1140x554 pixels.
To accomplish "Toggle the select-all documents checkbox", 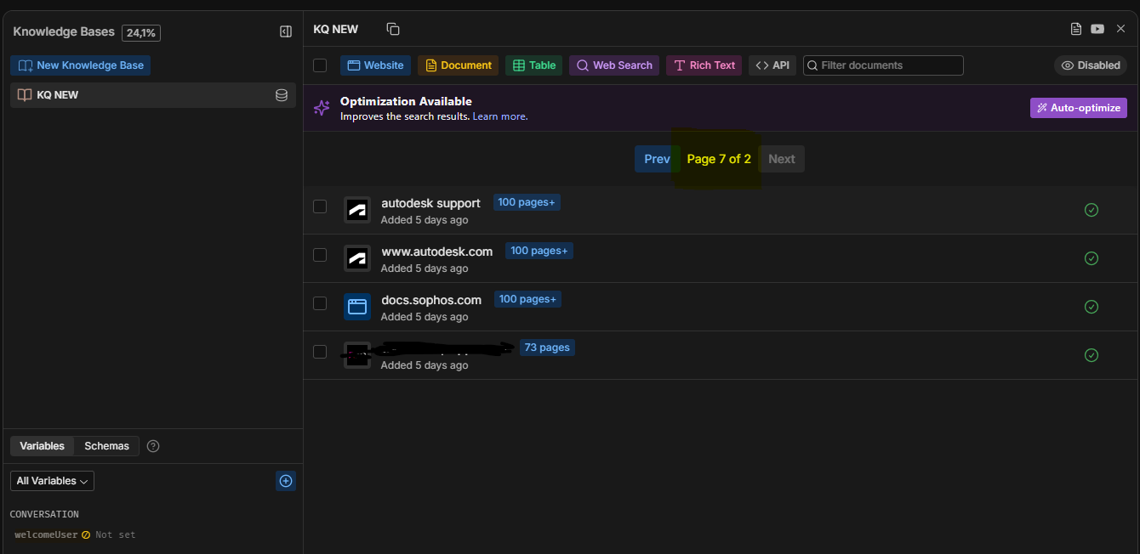I will point(320,65).
